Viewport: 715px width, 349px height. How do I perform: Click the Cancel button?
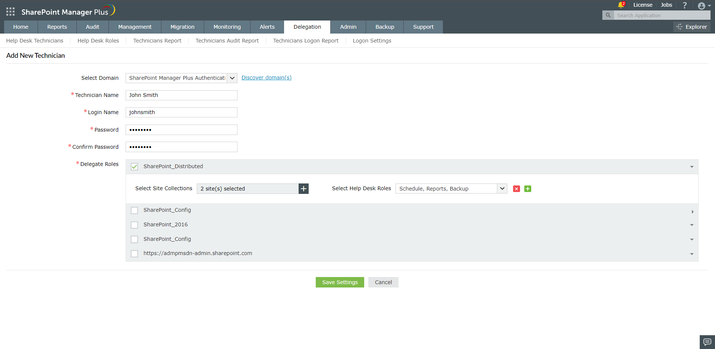pos(383,282)
